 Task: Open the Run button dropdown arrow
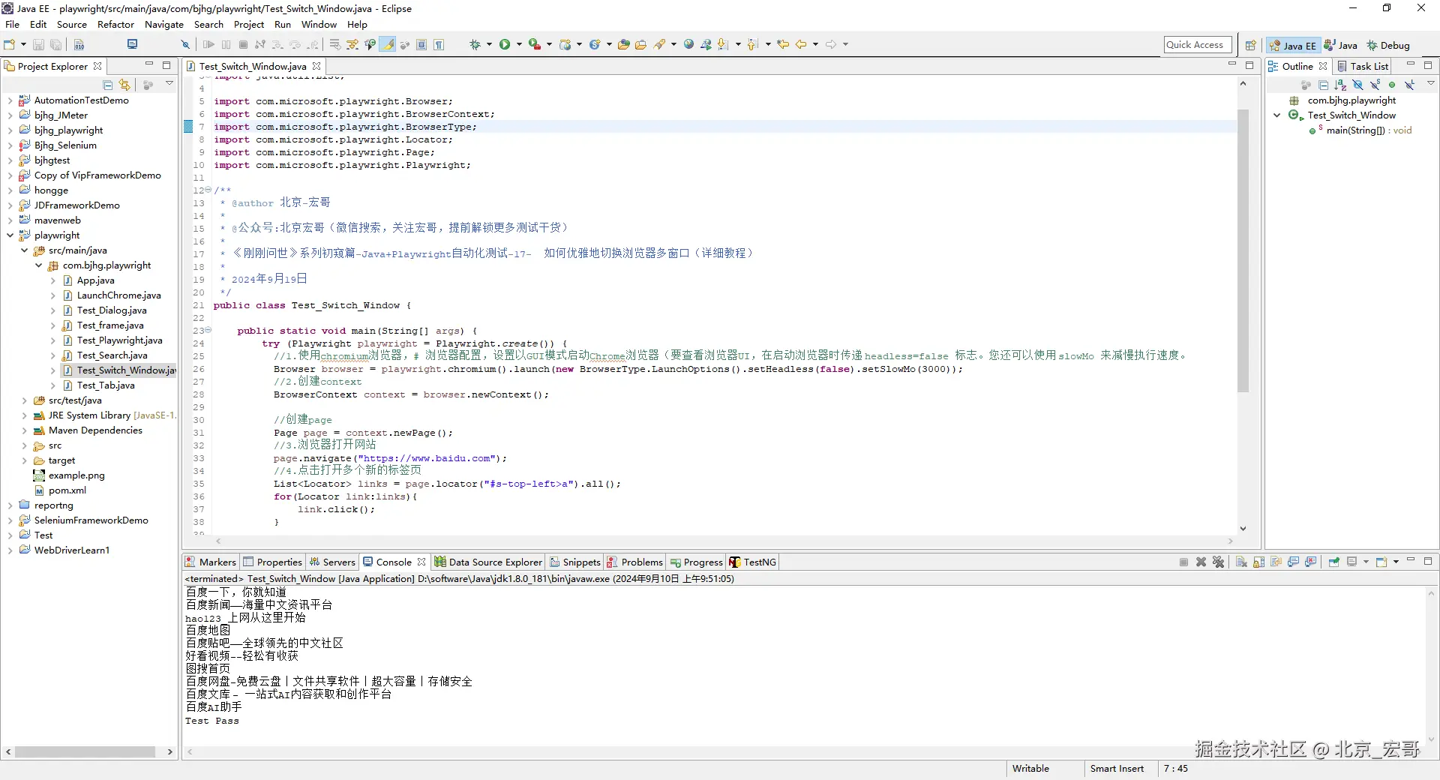point(519,44)
